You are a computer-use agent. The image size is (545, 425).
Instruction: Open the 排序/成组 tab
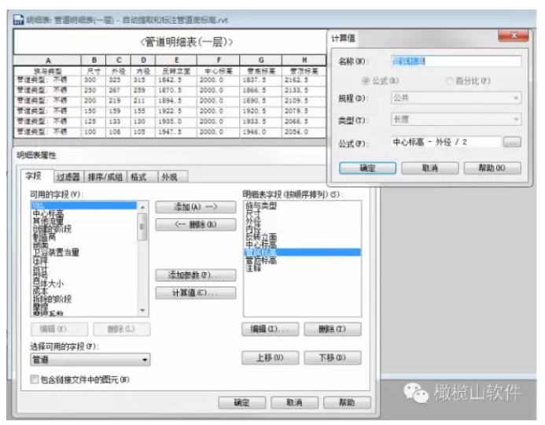click(106, 177)
